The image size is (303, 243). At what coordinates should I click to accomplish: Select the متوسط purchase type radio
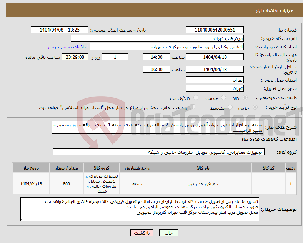(x=230, y=107)
